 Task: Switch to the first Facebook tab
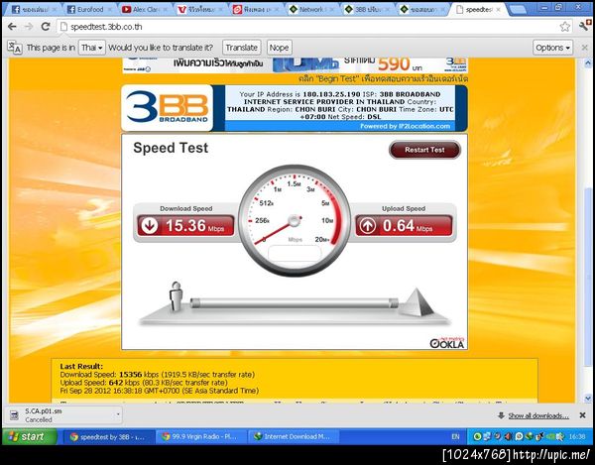click(34, 10)
